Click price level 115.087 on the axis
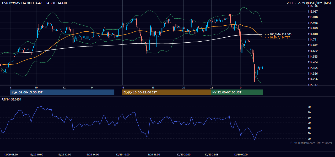The height and width of the screenshot is (157, 335). click(x=313, y=12)
